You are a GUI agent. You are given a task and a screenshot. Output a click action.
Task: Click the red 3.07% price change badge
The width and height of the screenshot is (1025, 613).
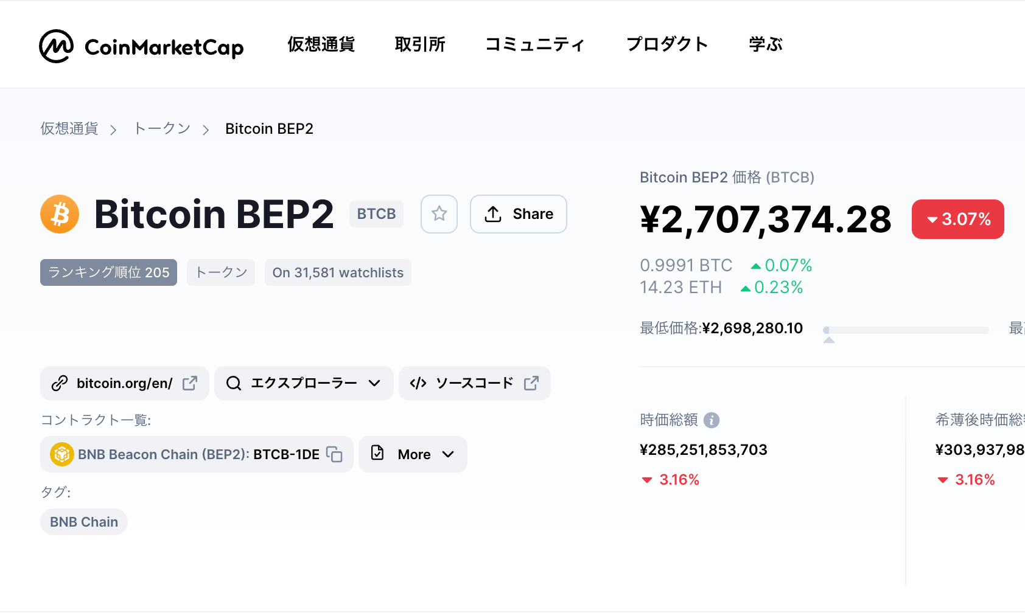coord(957,219)
